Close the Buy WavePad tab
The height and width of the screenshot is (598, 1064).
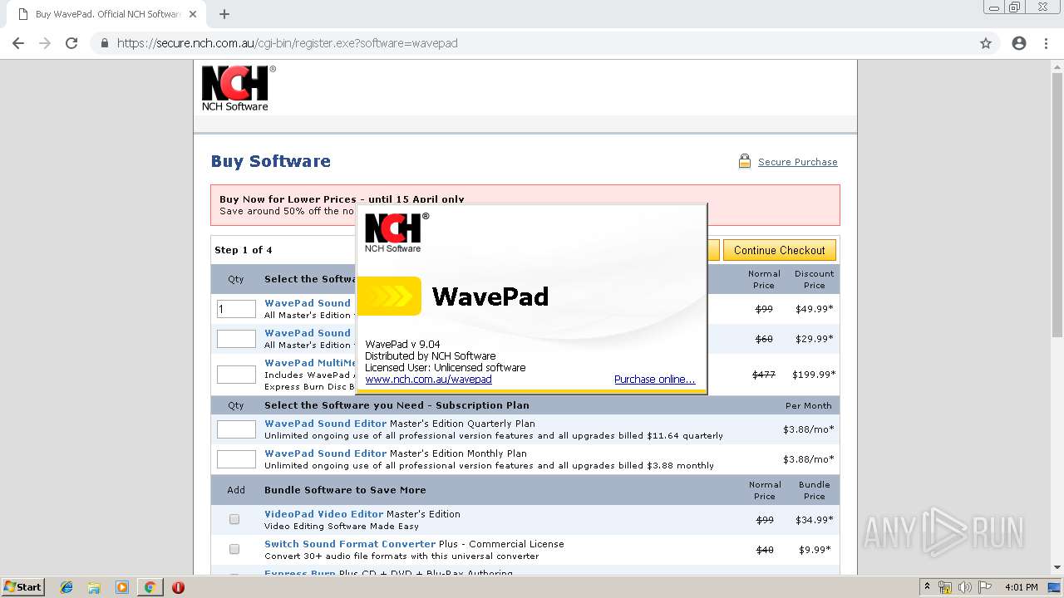[x=193, y=14]
